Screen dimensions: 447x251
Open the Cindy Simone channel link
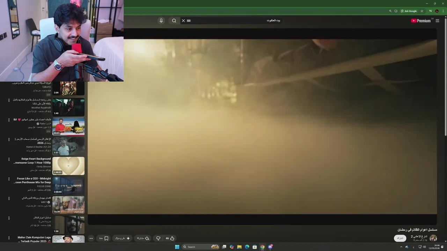(x=44, y=167)
